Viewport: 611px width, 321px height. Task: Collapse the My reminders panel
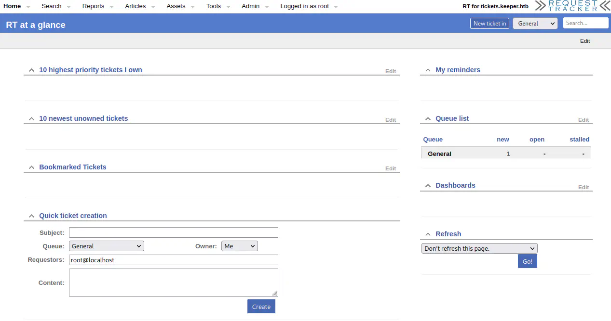pos(428,70)
